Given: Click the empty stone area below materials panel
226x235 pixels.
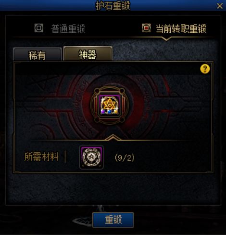Looking at the screenshot, I should pyautogui.click(x=113, y=189).
